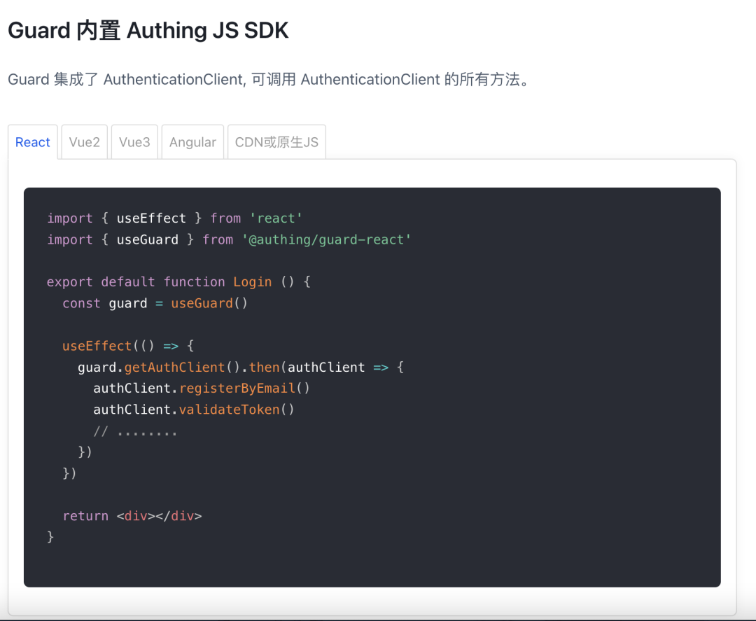Show the Angular code example tab
The width and height of the screenshot is (756, 621).
193,142
